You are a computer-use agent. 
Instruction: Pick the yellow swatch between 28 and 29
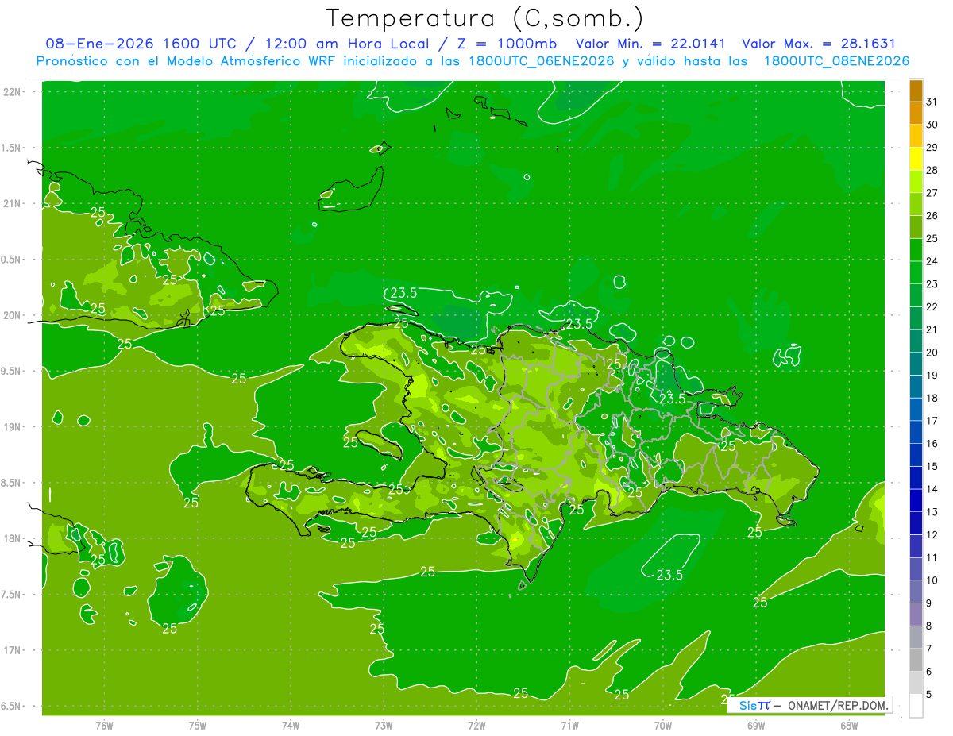(916, 158)
